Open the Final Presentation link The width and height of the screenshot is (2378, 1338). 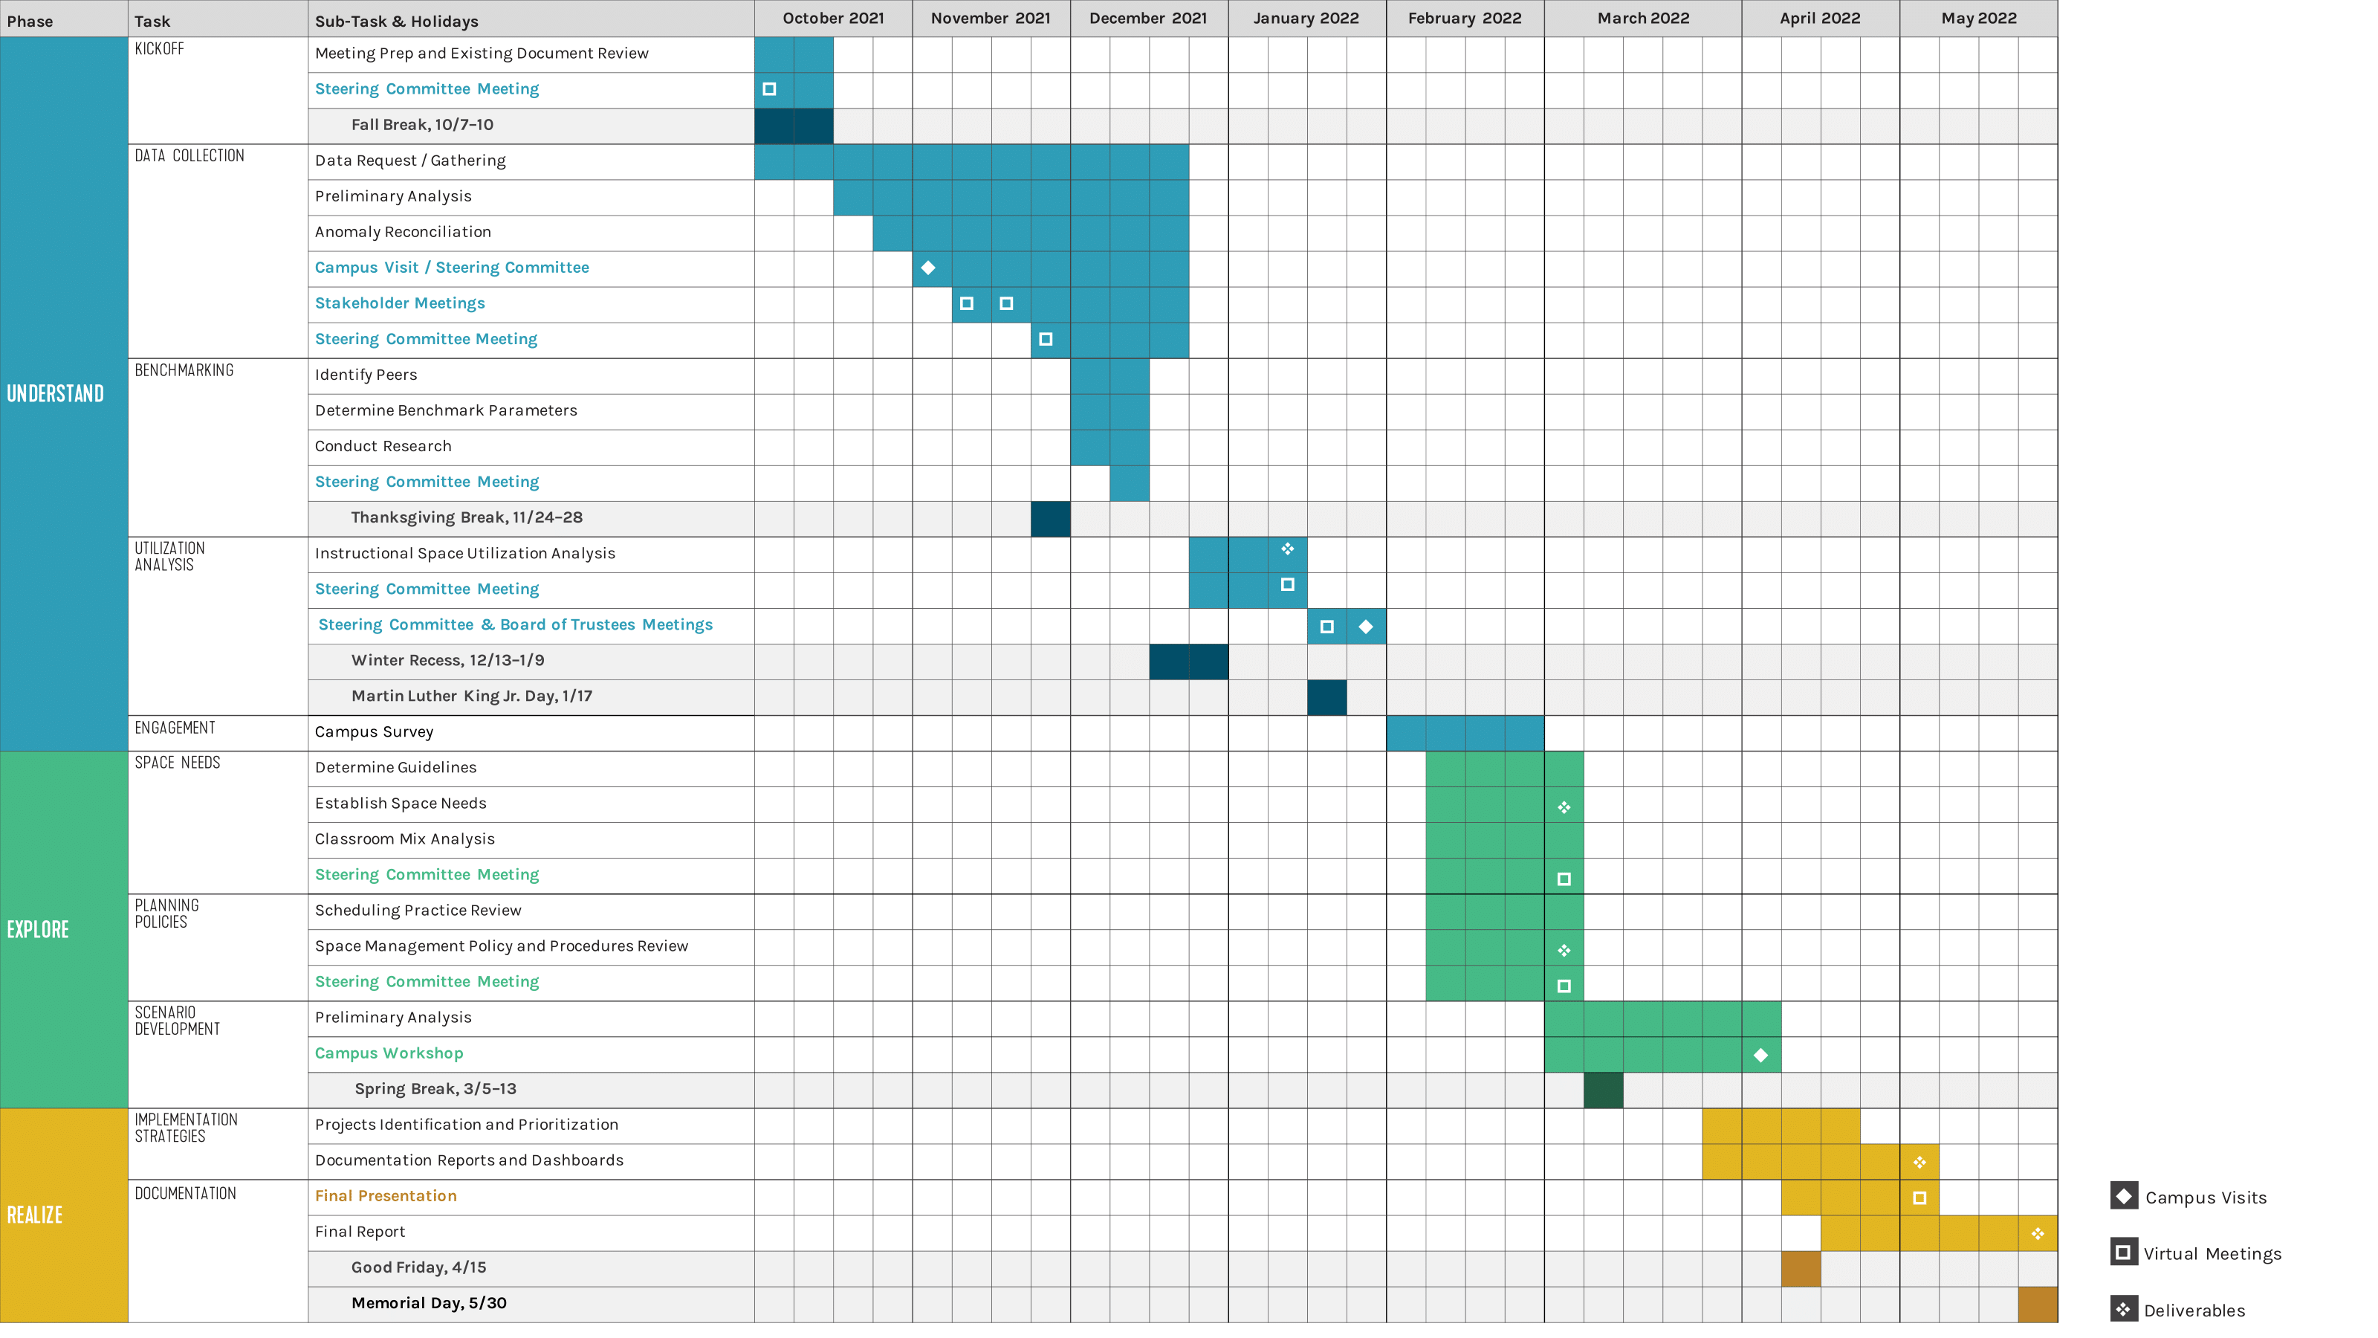pos(385,1195)
